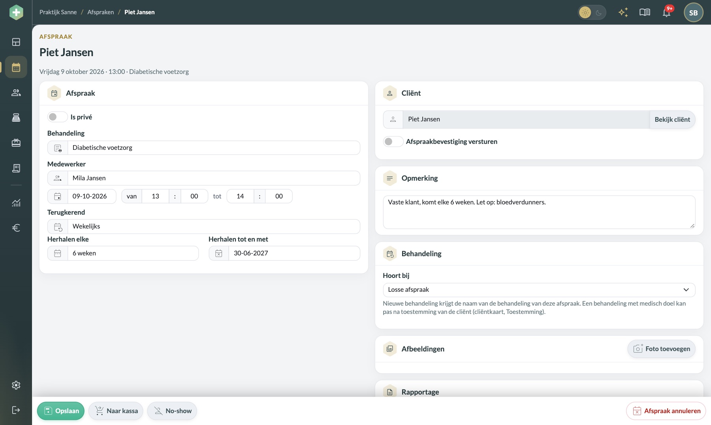Click the notifications bell icon

667,12
